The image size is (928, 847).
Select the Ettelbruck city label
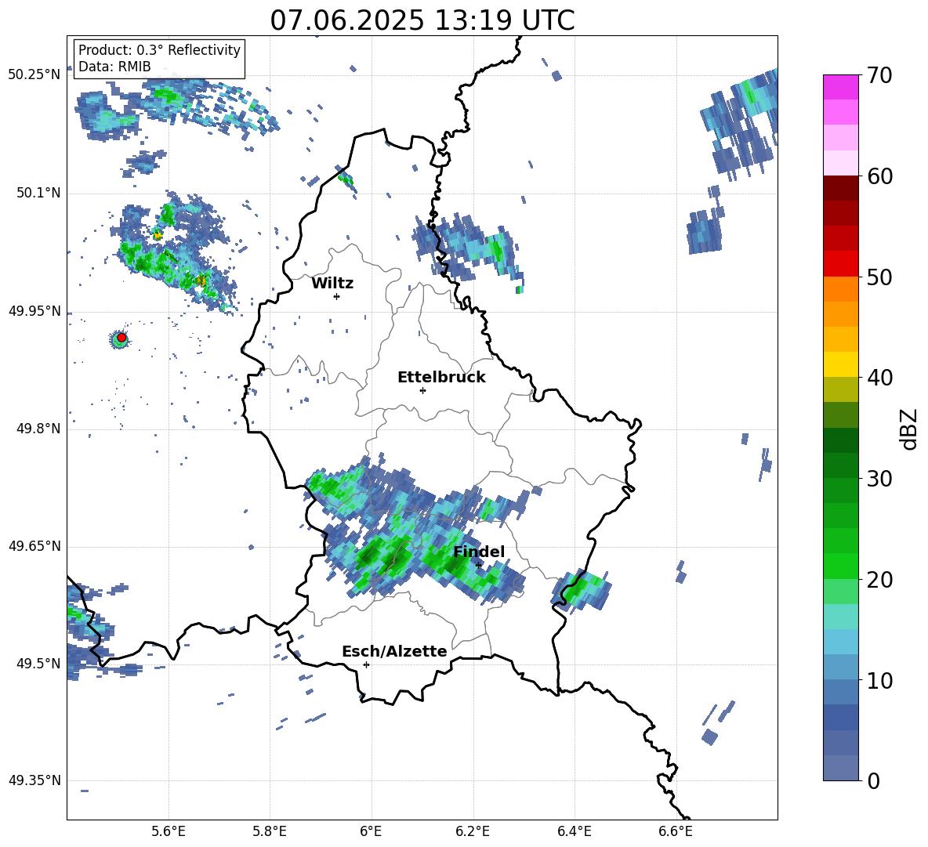tap(441, 378)
